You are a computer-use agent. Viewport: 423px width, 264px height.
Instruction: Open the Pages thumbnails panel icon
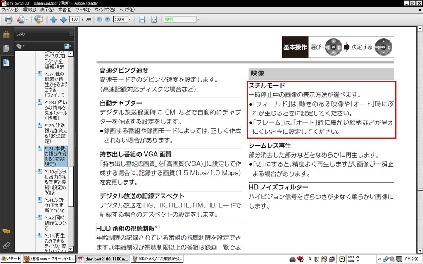[6, 48]
